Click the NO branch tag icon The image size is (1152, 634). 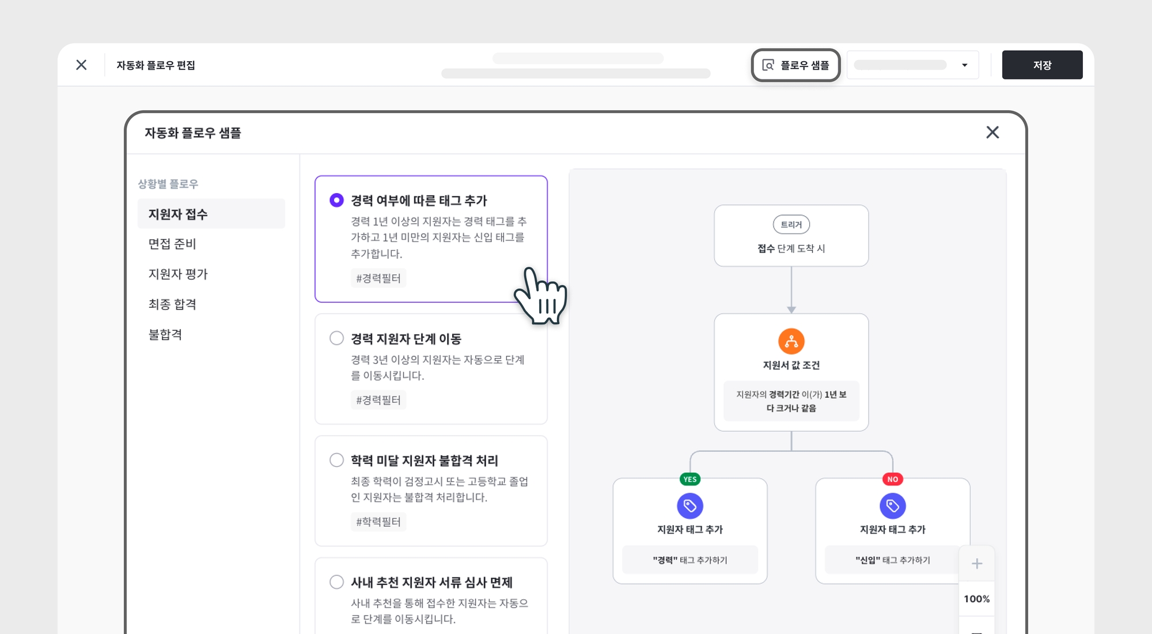(893, 506)
